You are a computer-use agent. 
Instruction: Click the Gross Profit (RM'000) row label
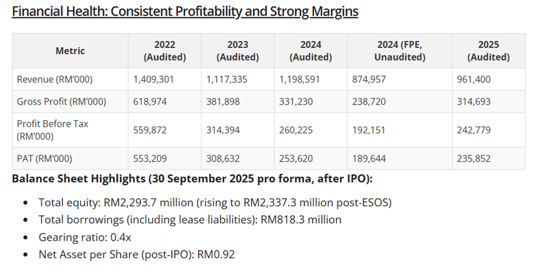click(61, 102)
